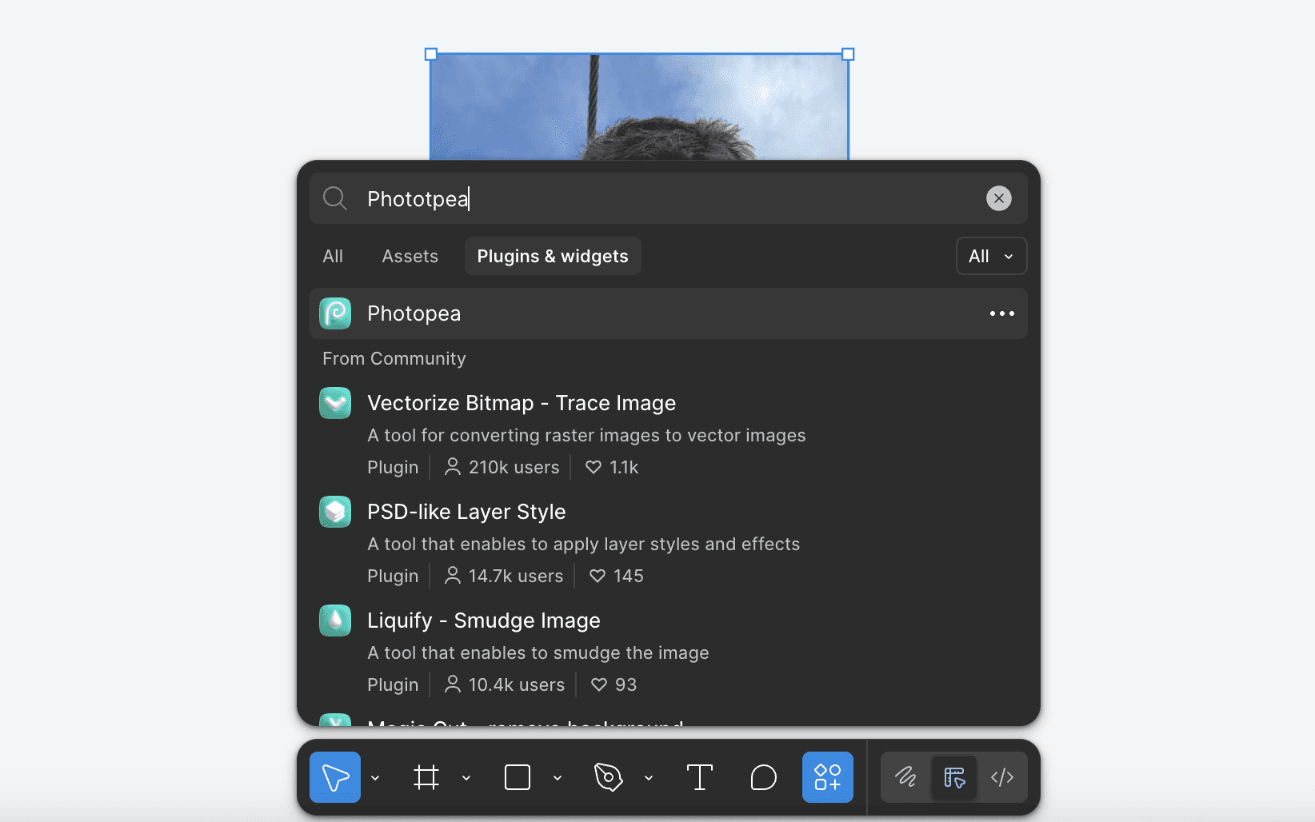The height and width of the screenshot is (822, 1315).
Task: Click the 145 likes count
Action: (x=617, y=576)
